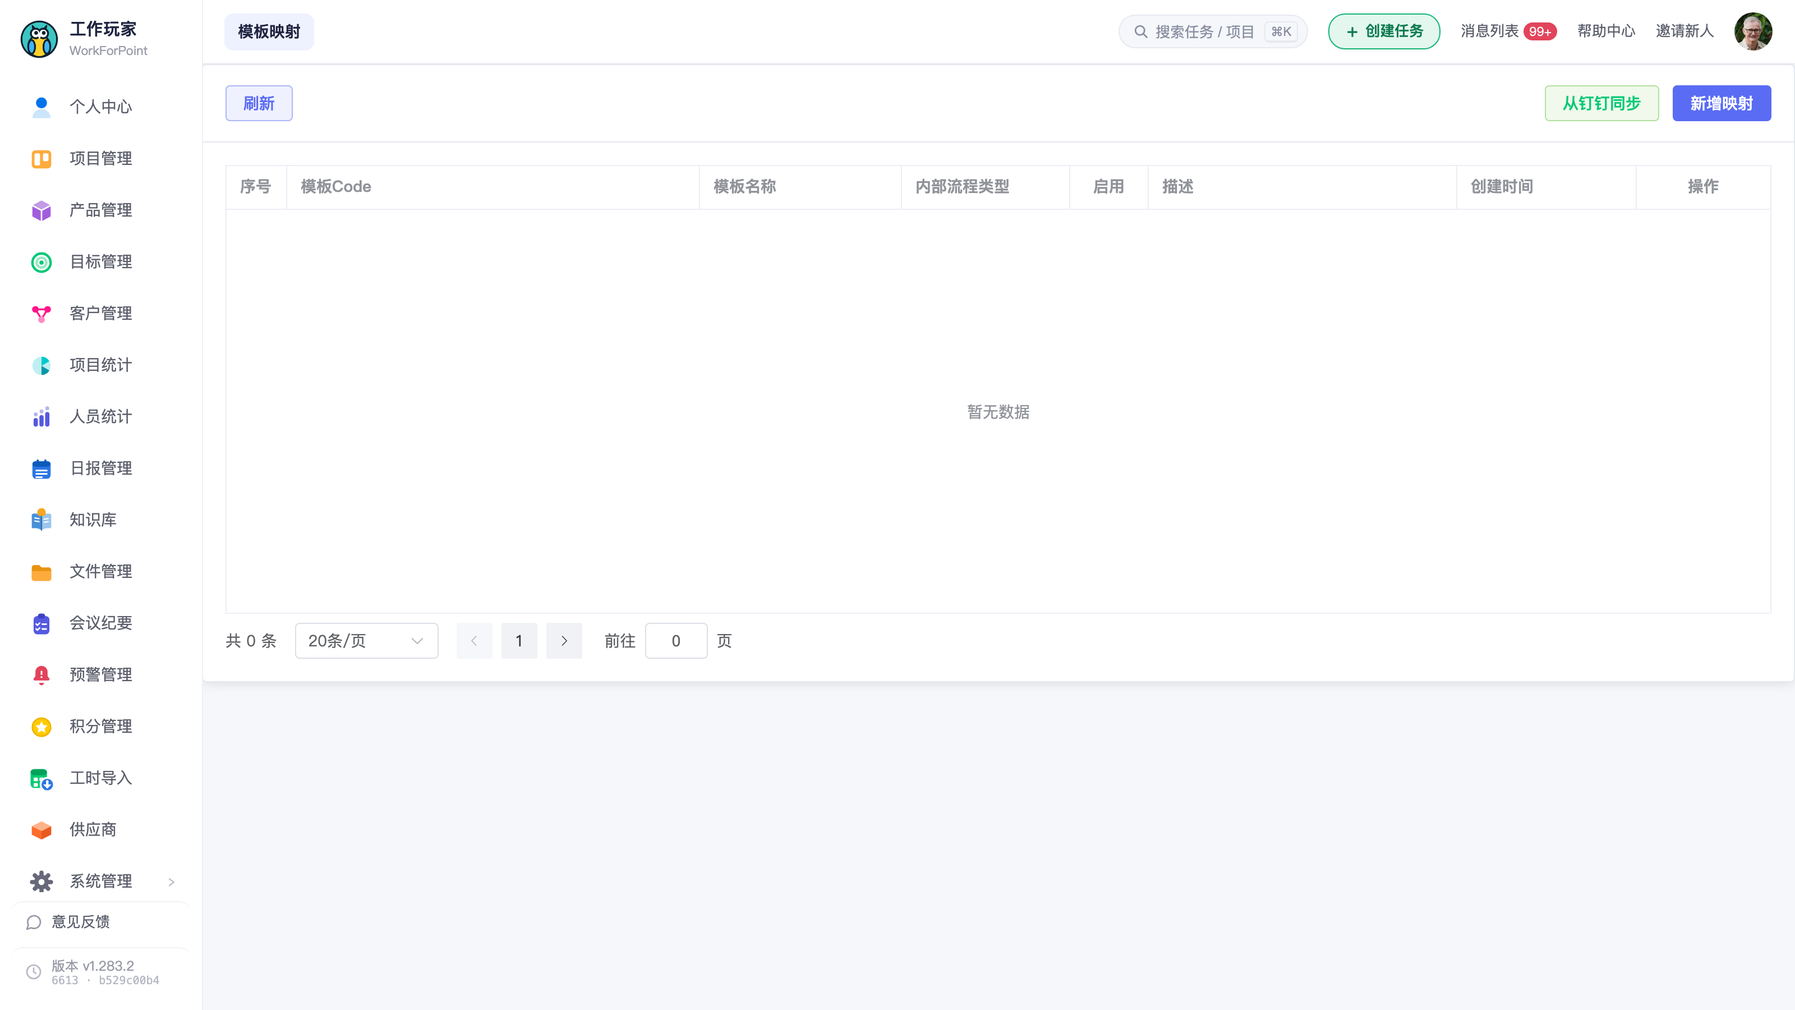The image size is (1795, 1010).
Task: Open 产品管理 menu item
Action: point(101,210)
